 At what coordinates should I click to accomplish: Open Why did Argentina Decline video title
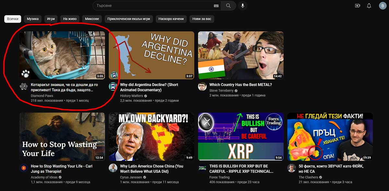coord(149,87)
